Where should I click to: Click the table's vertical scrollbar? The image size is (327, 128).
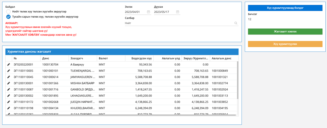coord(238,80)
